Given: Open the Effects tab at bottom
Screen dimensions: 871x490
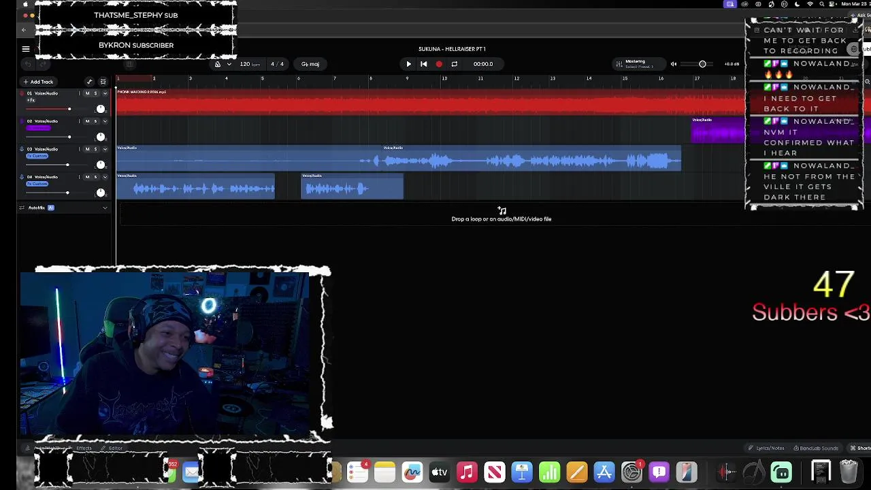Looking at the screenshot, I should point(84,448).
